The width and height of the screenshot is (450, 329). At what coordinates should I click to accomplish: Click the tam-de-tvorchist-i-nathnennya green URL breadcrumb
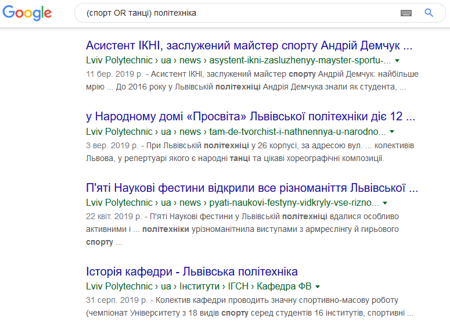236,131
